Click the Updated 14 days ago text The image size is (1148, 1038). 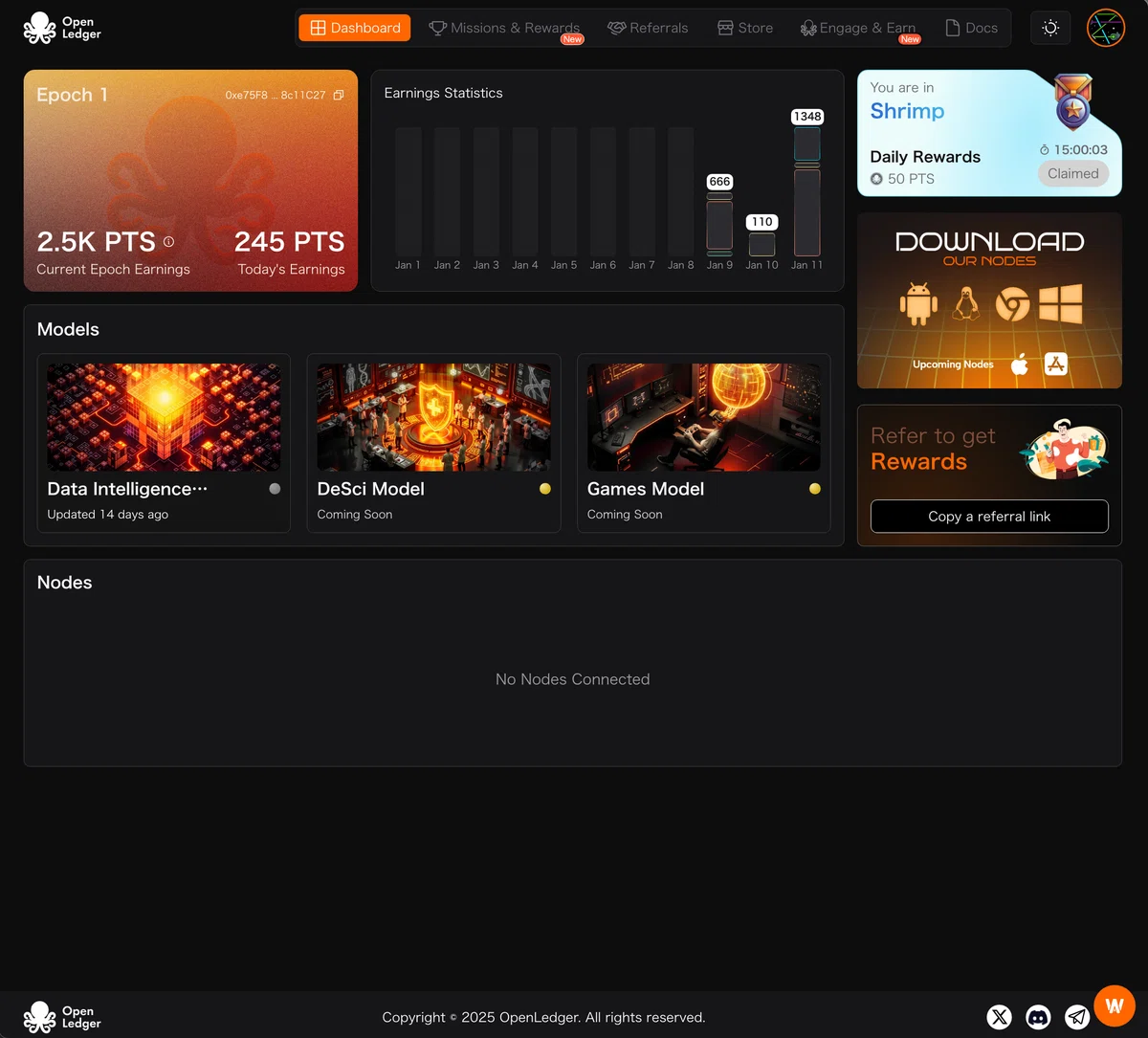(107, 515)
